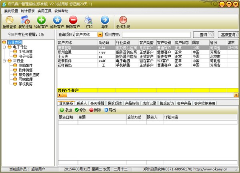Image resolution: width=240 pixels, height=173 pixels.
Task: Click the 今日共有业务提醒 reminder notice
Action: click(26, 34)
